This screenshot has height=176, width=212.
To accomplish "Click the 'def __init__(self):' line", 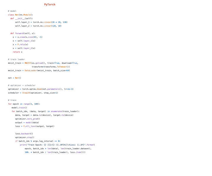I will click(x=21, y=18).
